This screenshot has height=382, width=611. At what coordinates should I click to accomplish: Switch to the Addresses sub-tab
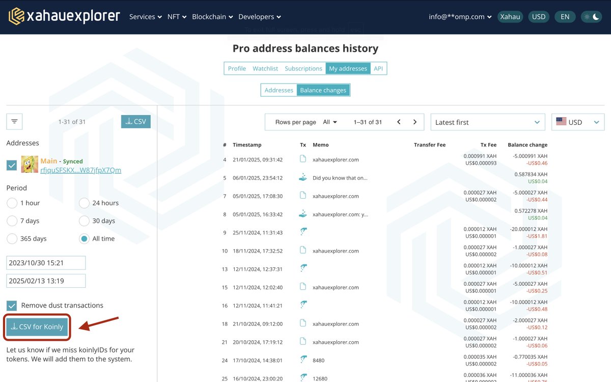[279, 90]
